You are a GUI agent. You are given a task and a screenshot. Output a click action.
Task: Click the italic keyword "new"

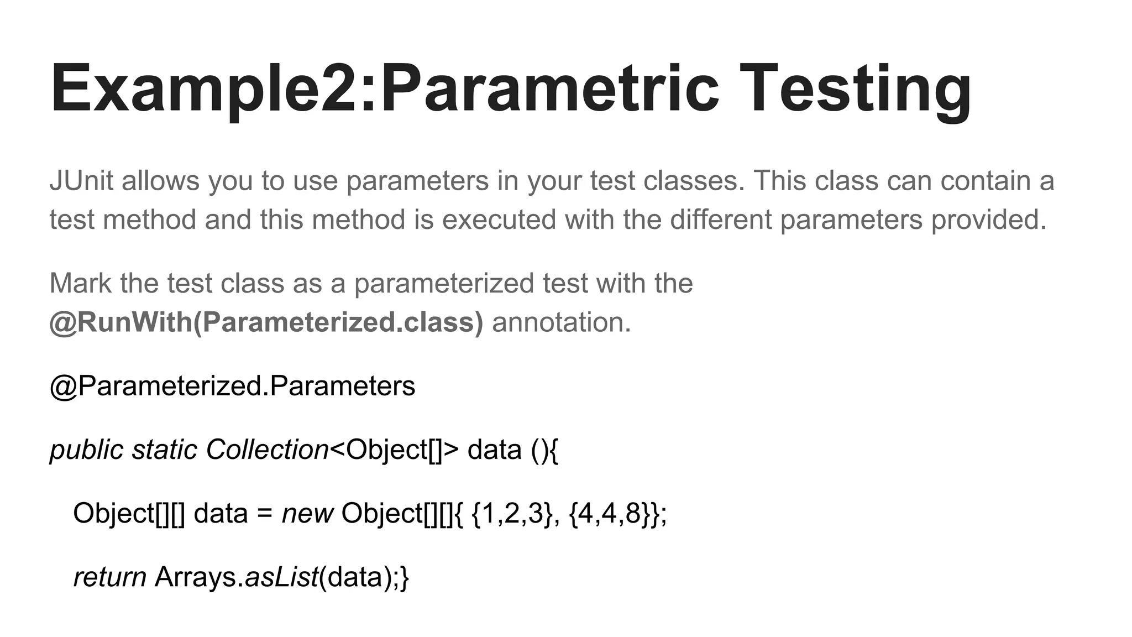[307, 513]
